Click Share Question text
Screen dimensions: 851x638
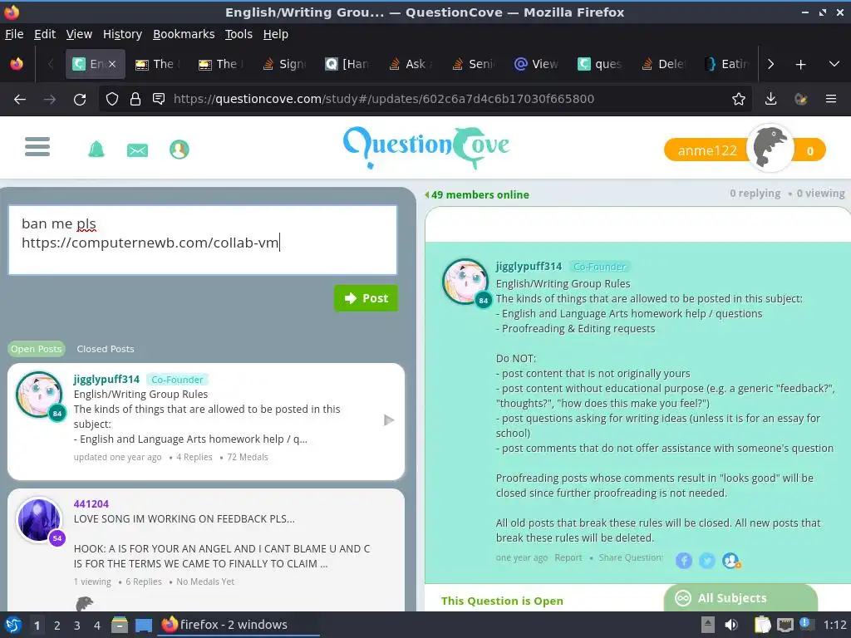pyautogui.click(x=631, y=557)
